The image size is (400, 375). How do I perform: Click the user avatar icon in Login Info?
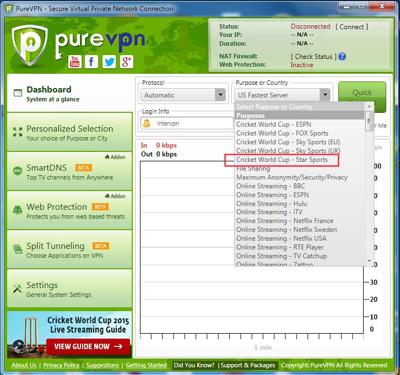147,123
